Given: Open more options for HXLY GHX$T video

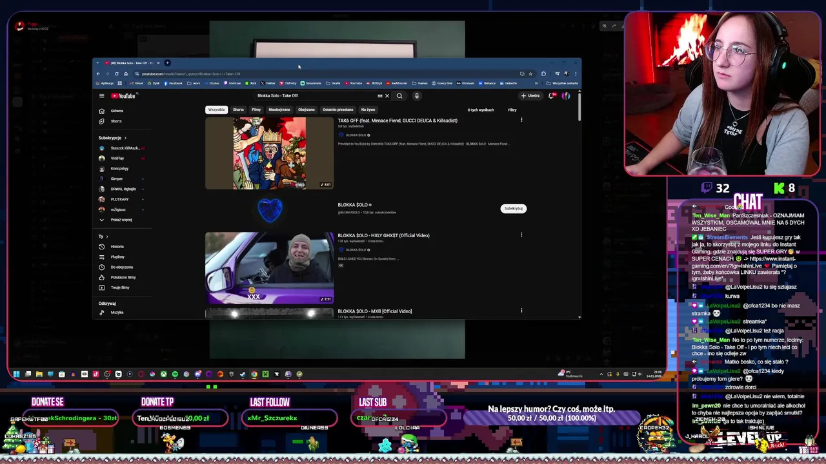Looking at the screenshot, I should click(521, 235).
